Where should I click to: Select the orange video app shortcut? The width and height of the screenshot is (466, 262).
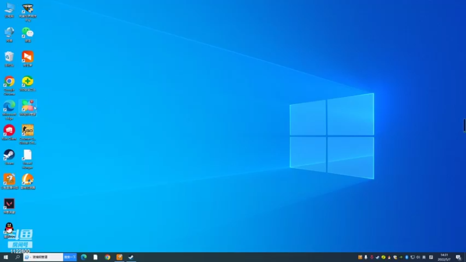click(27, 59)
